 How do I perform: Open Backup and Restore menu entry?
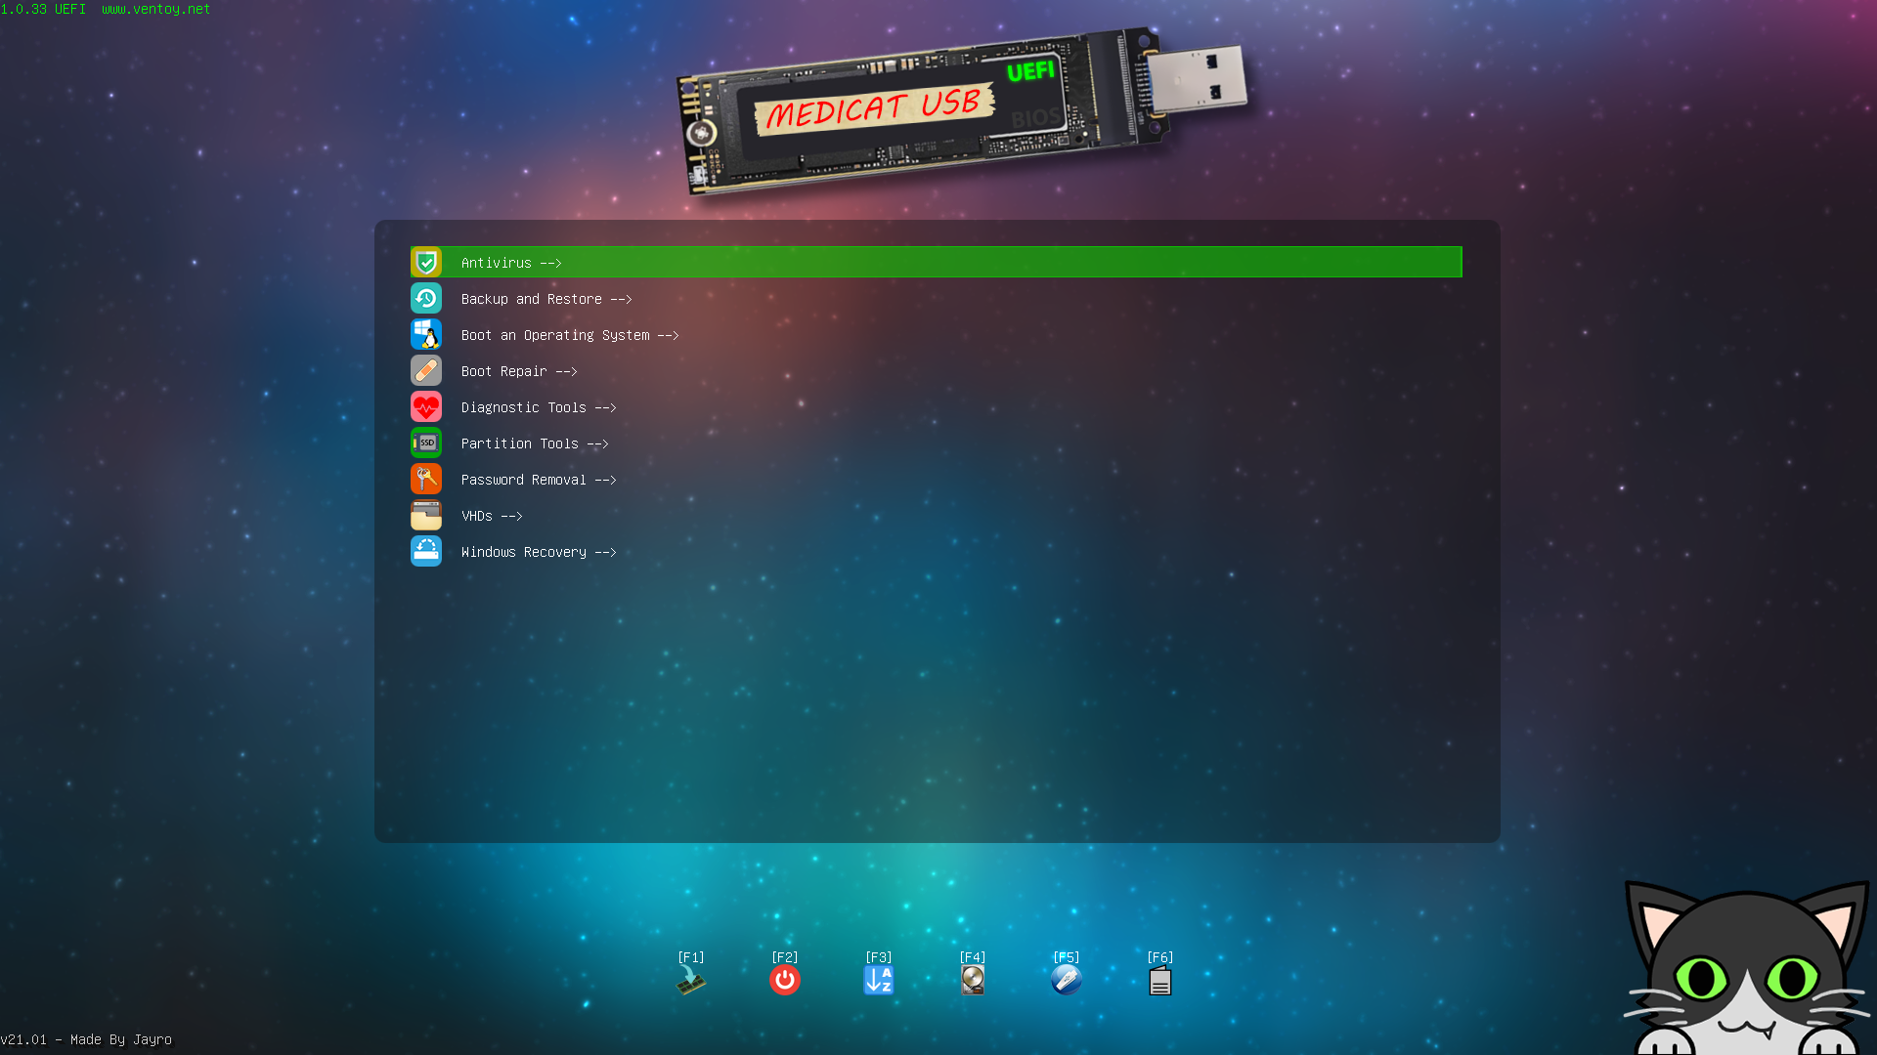click(936, 298)
